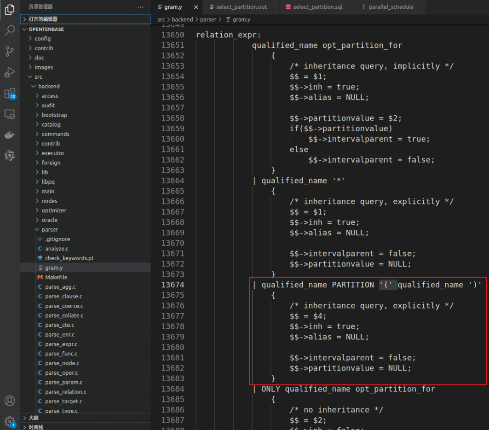Expand the 时间线 timeline section
The height and width of the screenshot is (430, 489).
86,427
